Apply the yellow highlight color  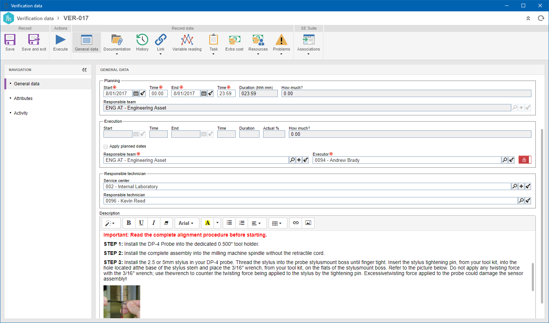point(208,223)
